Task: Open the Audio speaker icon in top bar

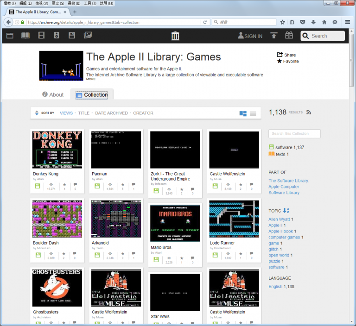Action: [57, 35]
